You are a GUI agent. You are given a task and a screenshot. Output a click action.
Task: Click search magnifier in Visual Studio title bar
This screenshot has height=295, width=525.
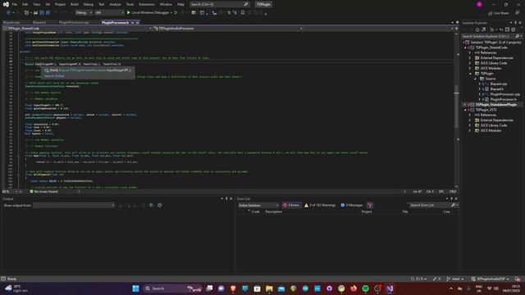pyautogui.click(x=246, y=4)
